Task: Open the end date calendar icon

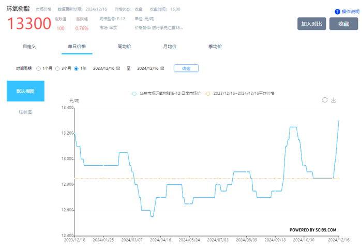Action: 162,68
